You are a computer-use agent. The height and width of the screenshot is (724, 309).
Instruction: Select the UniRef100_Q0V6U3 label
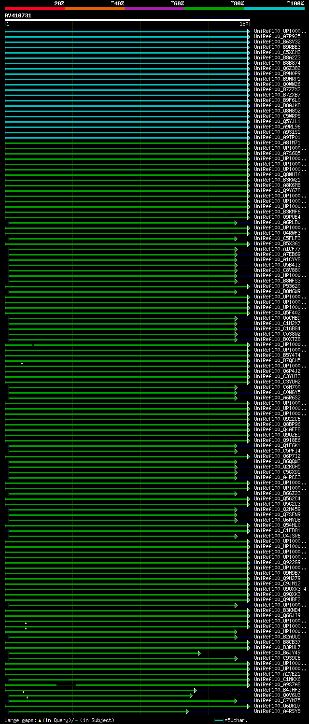click(x=277, y=695)
